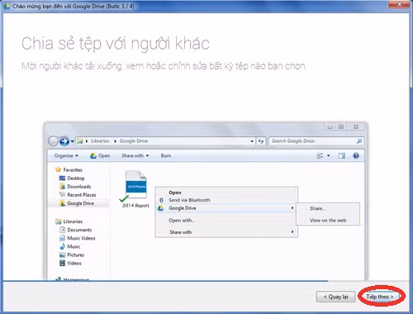Click the Tiếp theo button
413x314 pixels.
click(380, 297)
